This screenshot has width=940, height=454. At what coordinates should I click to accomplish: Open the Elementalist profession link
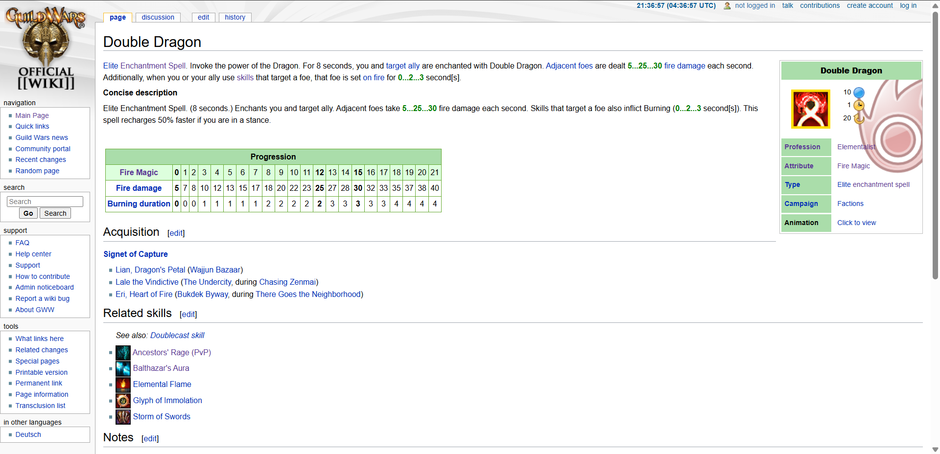[x=856, y=147]
